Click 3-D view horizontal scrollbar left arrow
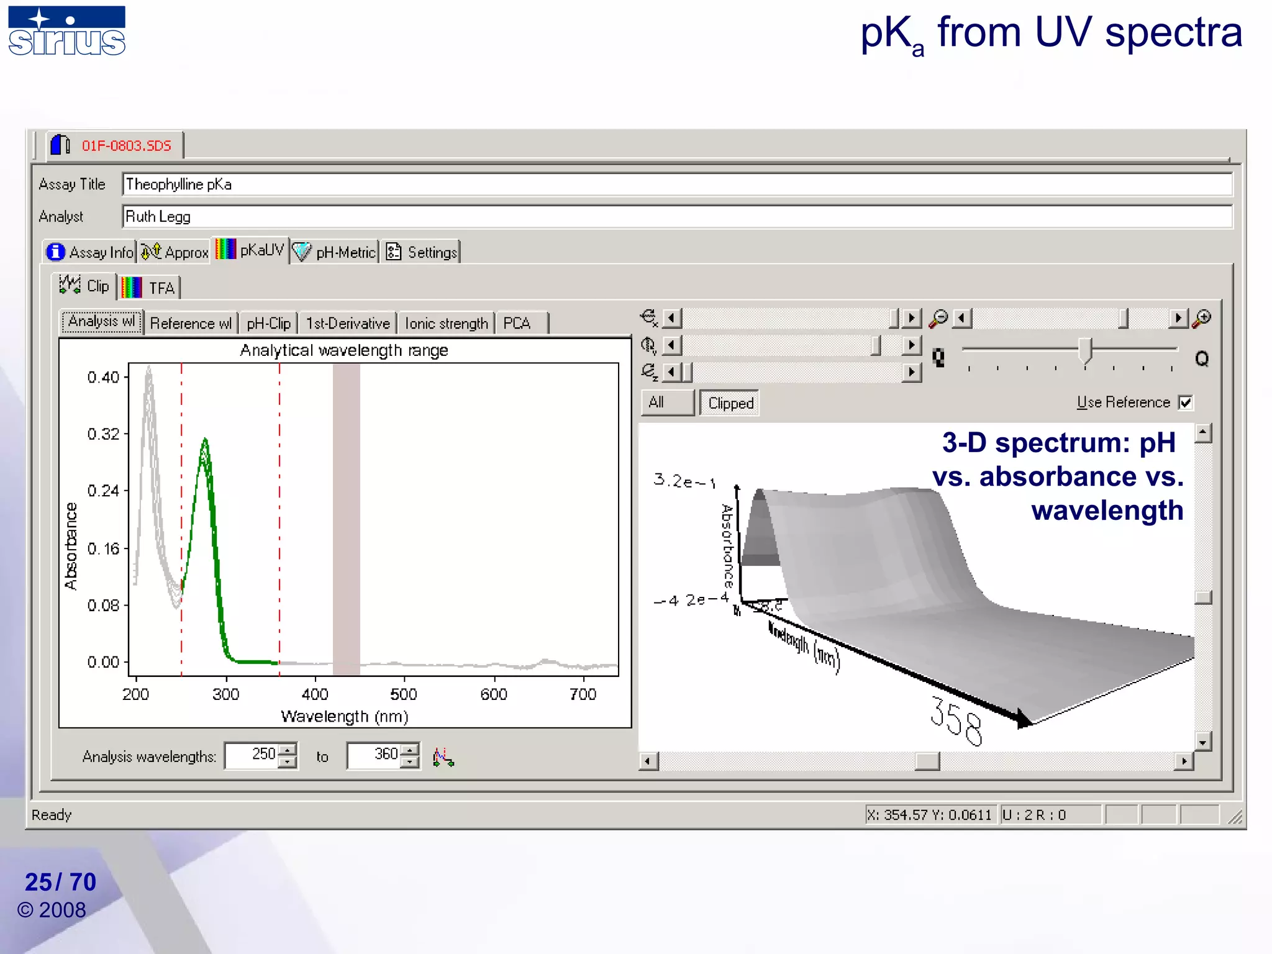The height and width of the screenshot is (954, 1272). click(648, 761)
